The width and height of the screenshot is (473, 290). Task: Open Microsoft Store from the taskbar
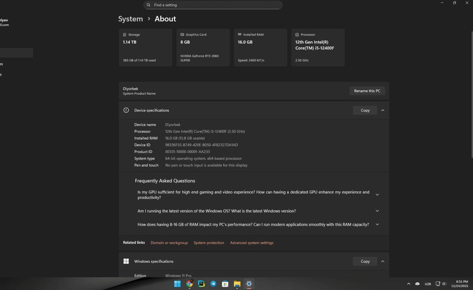(x=225, y=284)
